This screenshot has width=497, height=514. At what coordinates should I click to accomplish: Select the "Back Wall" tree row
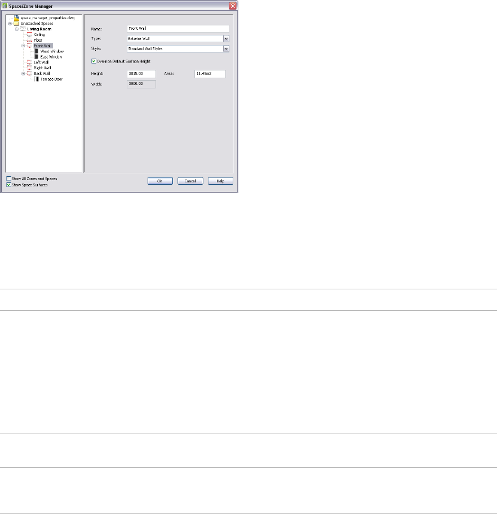point(42,73)
